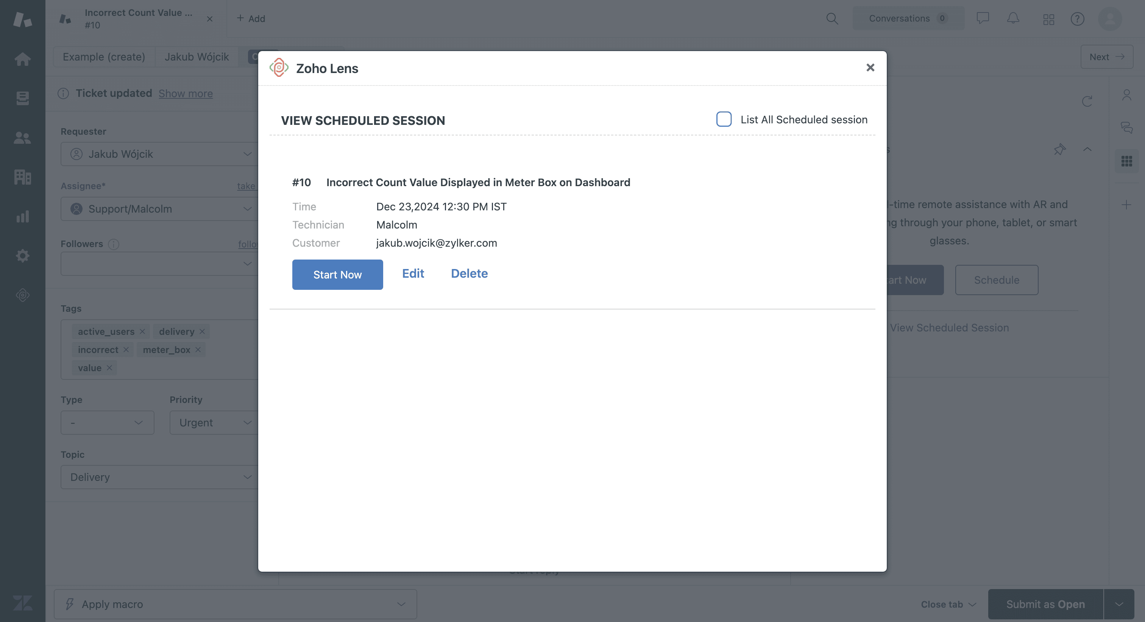Image resolution: width=1145 pixels, height=622 pixels.
Task: Remove the meter_box tag
Action: pos(198,350)
